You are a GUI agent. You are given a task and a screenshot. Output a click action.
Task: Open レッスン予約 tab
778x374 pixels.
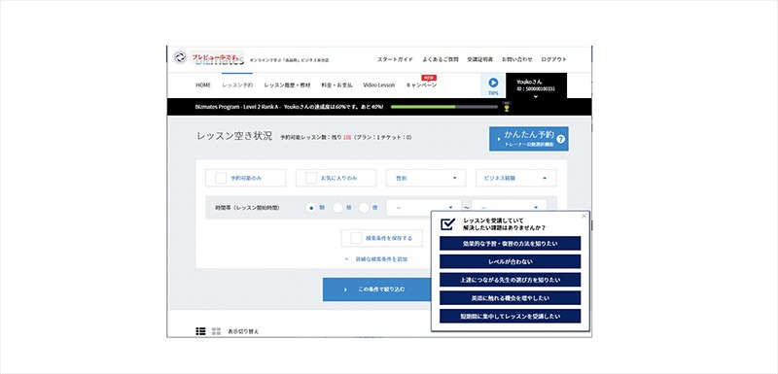(237, 85)
